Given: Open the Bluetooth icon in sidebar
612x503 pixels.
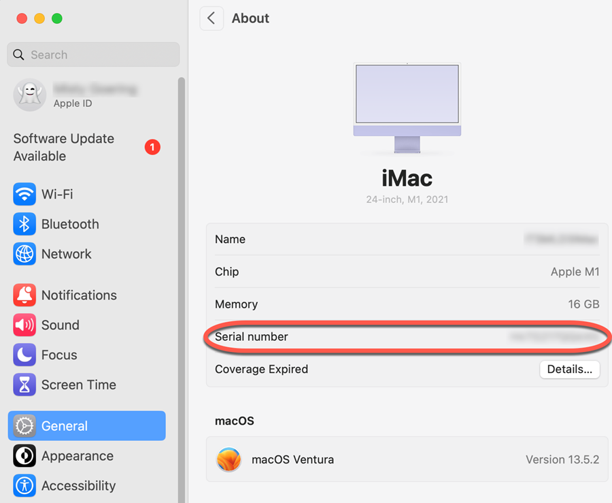Looking at the screenshot, I should click(24, 224).
